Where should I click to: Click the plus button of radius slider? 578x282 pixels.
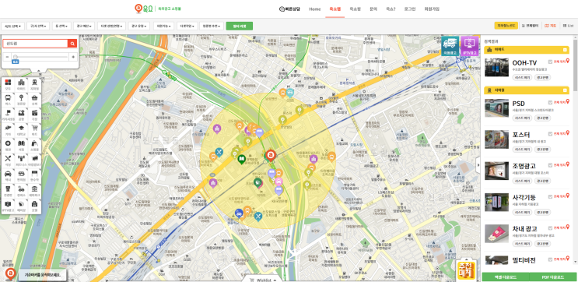[x=73, y=57]
